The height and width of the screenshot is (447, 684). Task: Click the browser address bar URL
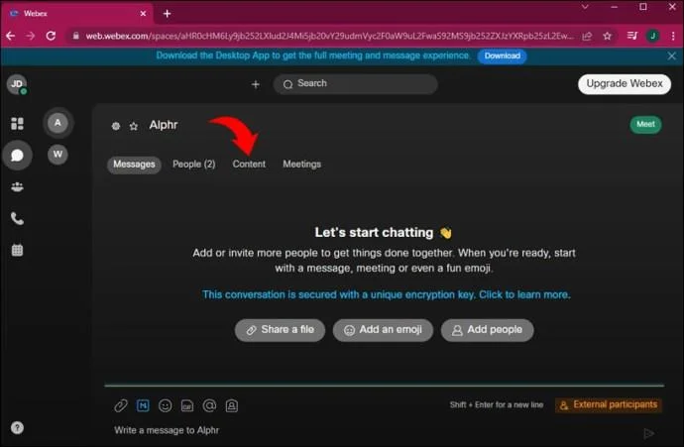(329, 36)
